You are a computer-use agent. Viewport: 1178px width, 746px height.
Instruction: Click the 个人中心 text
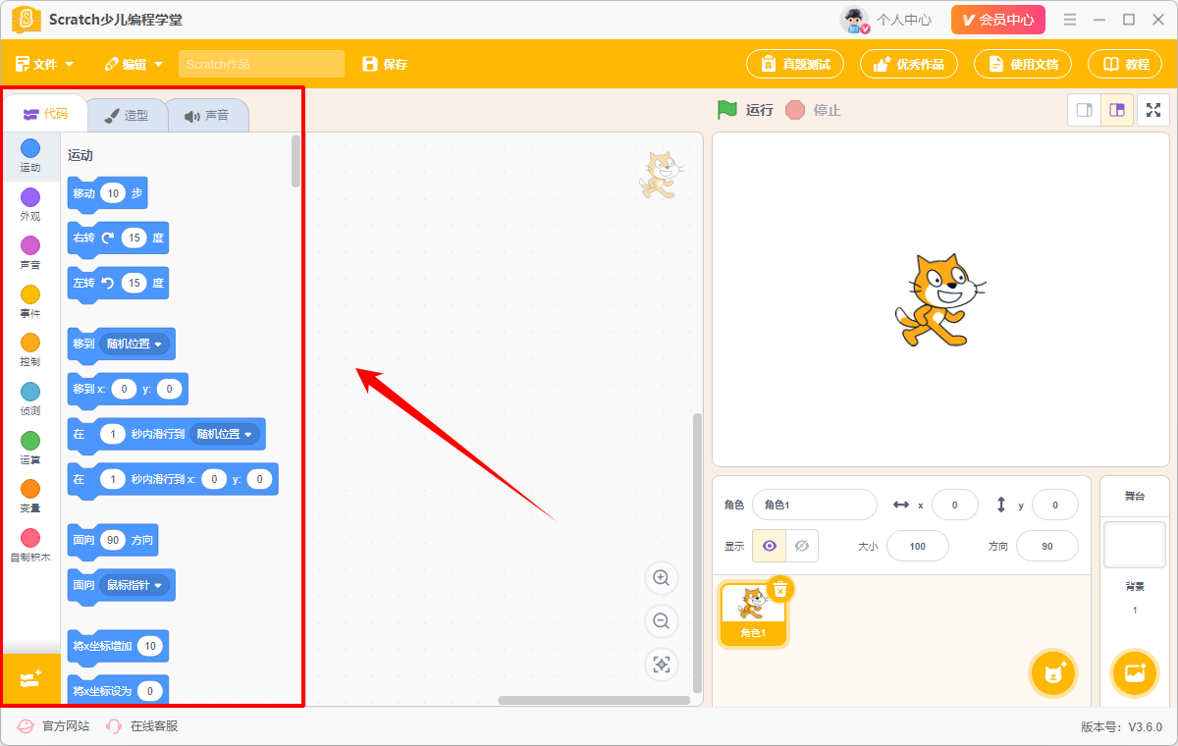pyautogui.click(x=904, y=20)
